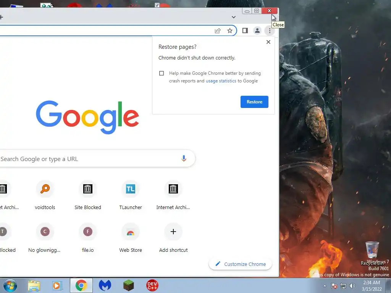Click the Restore button
391x293 pixels.
click(x=254, y=101)
